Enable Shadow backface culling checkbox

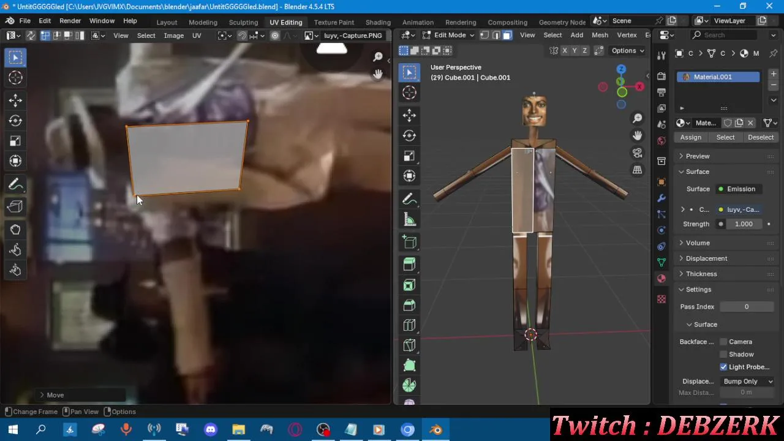[723, 354]
